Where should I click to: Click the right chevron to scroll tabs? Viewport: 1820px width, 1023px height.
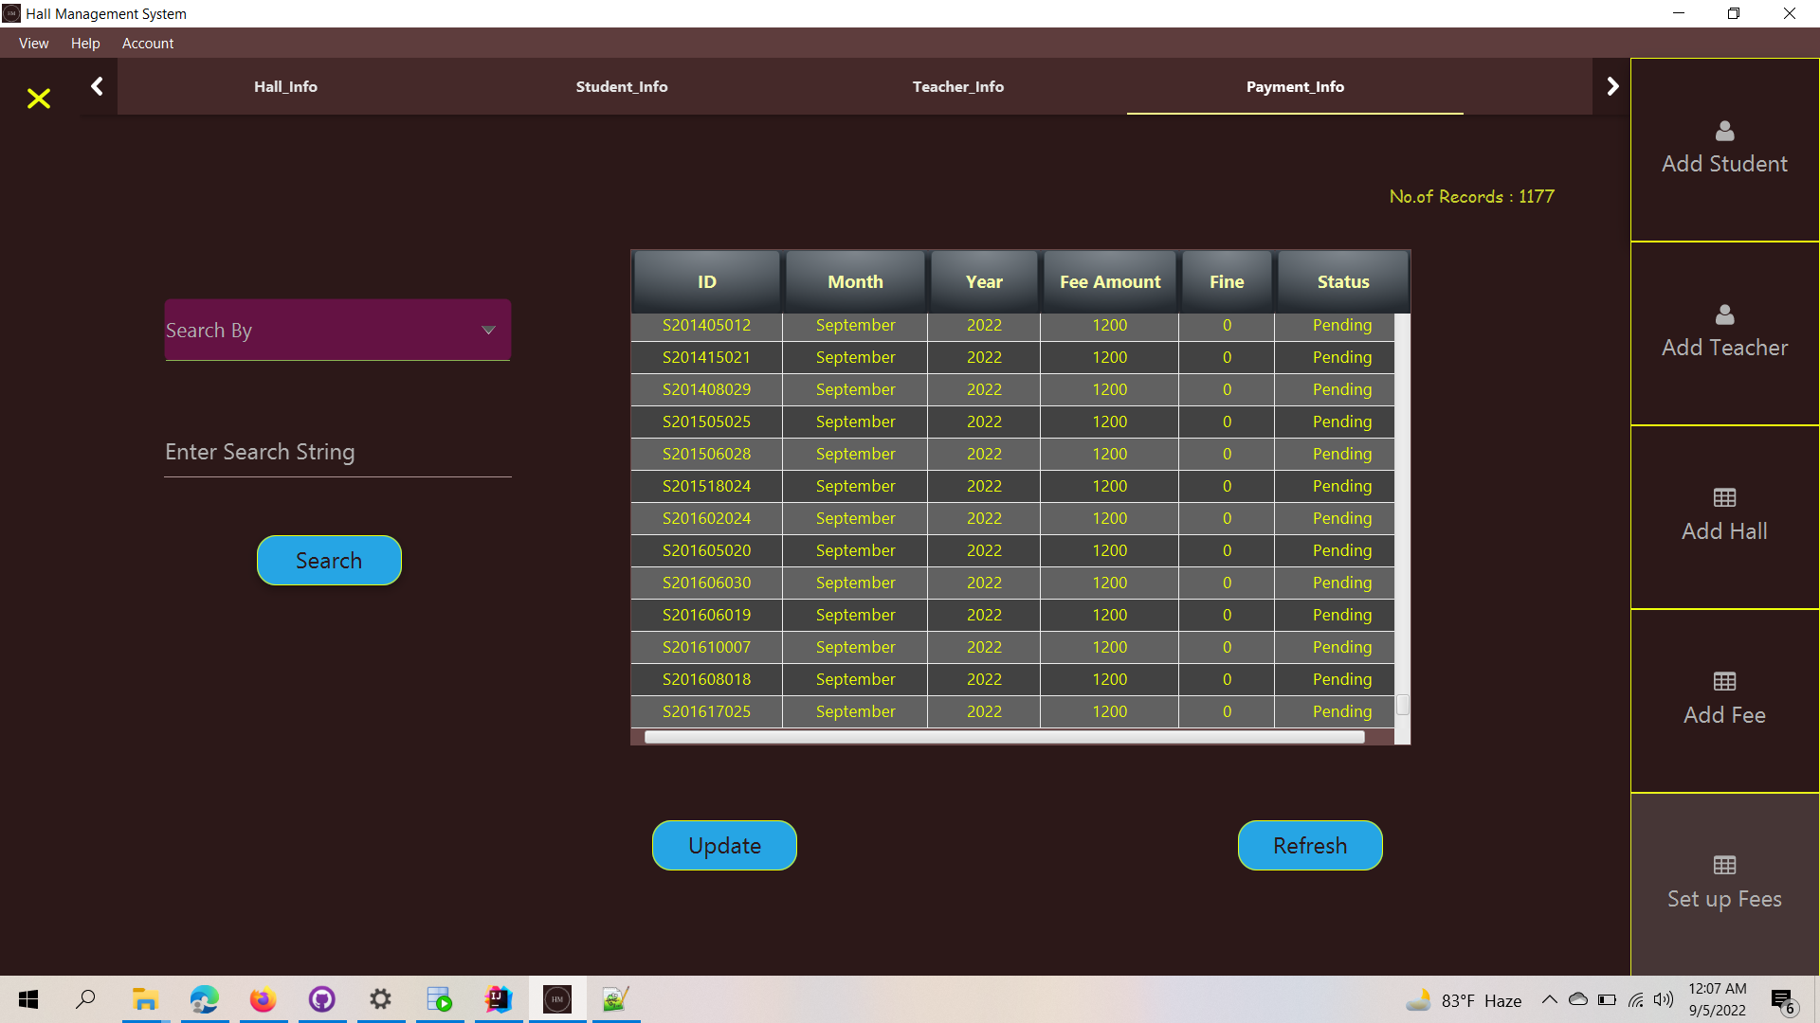(x=1613, y=85)
